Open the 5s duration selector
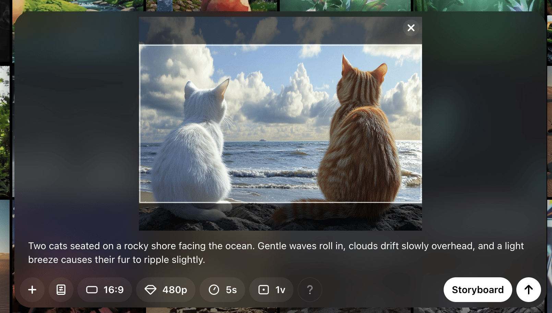 pos(223,290)
